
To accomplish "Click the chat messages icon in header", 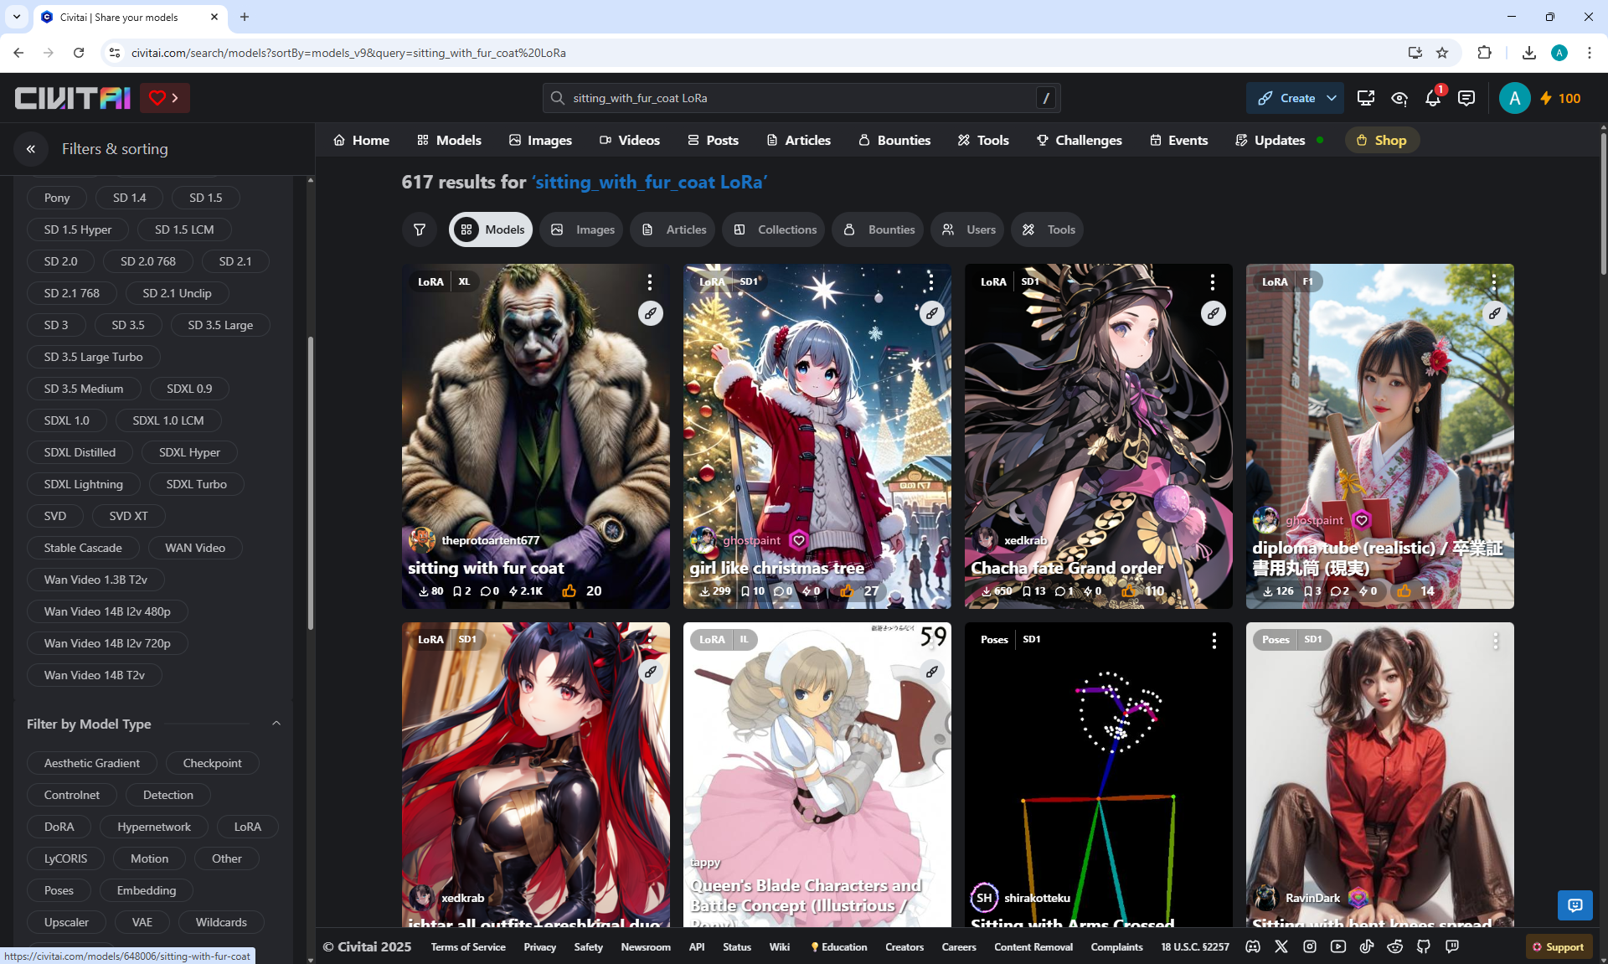I will pyautogui.click(x=1466, y=99).
